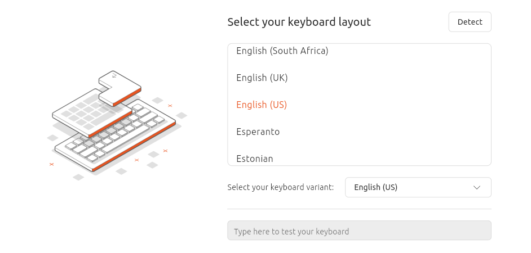The height and width of the screenshot is (253, 531).
Task: Click the horizontal divider above test field
Action: click(x=359, y=209)
